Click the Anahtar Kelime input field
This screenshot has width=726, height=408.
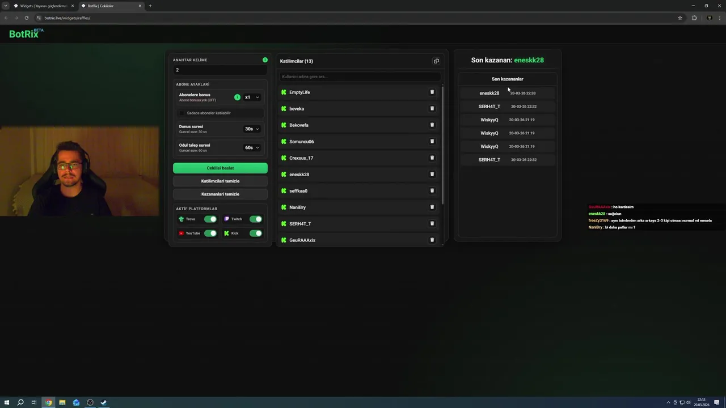(x=220, y=70)
